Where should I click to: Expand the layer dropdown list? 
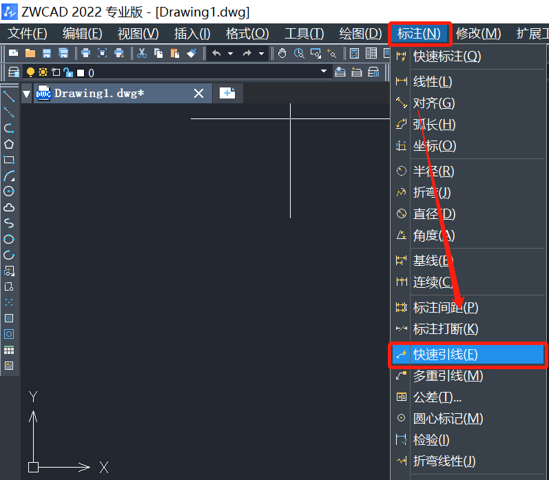324,72
